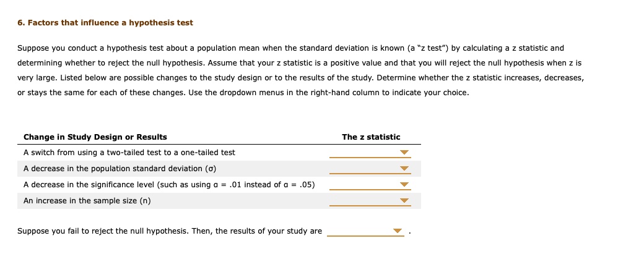The image size is (631, 254).
Task: Select the two-tailed to one-tailed test row label
Action: (x=129, y=153)
